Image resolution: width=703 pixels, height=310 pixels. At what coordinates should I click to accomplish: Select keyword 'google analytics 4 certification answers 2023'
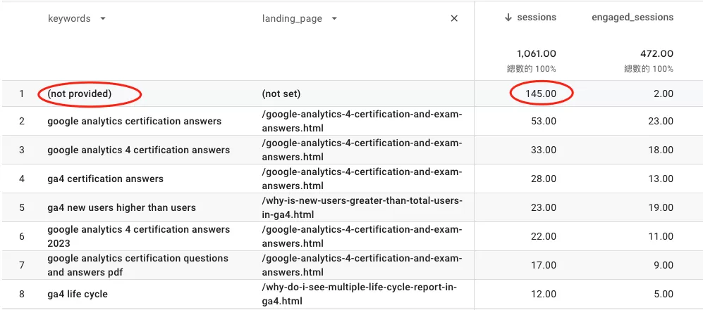[138, 236]
